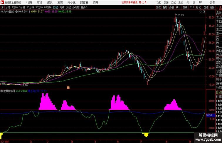Click the MA60: 28.48 moving average label
222x143 pixels.
pyautogui.click(x=65, y=12)
